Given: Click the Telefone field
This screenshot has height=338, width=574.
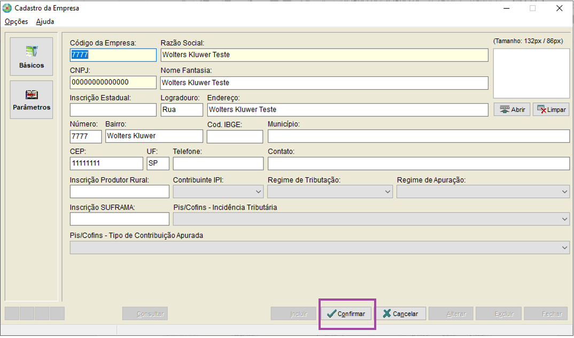Looking at the screenshot, I should 218,163.
